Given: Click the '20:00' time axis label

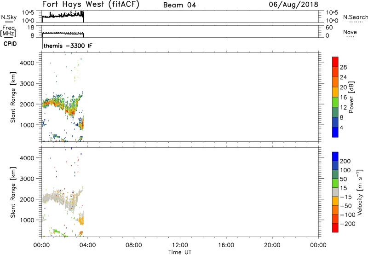Looking at the screenshot, I should pyautogui.click(x=272, y=245).
